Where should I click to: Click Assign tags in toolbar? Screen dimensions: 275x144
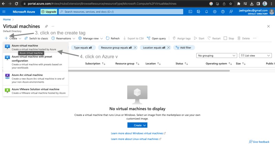click(x=181, y=38)
